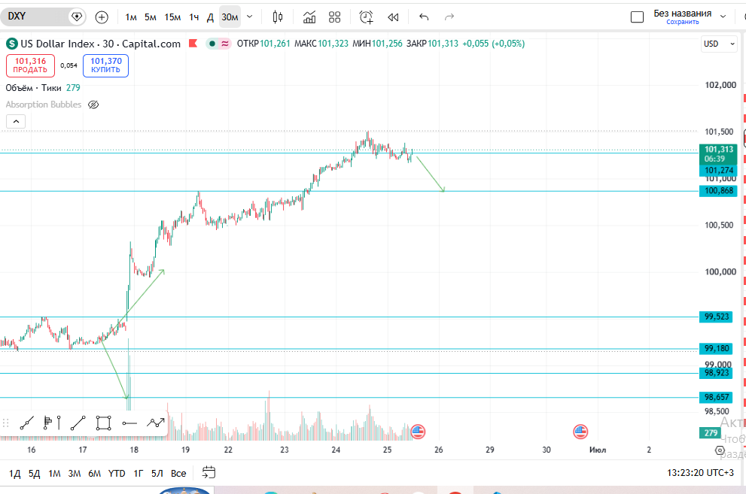Screen dimensions: 746x494
Task: Open the indicator templates four-squares icon
Action: pos(335,17)
